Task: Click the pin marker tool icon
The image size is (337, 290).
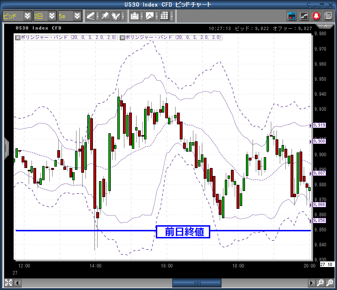Action: pyautogui.click(x=105, y=16)
